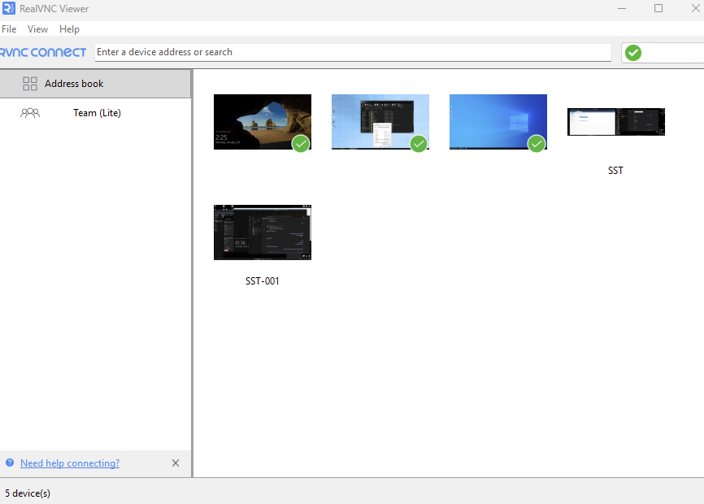Open the blue Windows desktop device

click(x=498, y=122)
